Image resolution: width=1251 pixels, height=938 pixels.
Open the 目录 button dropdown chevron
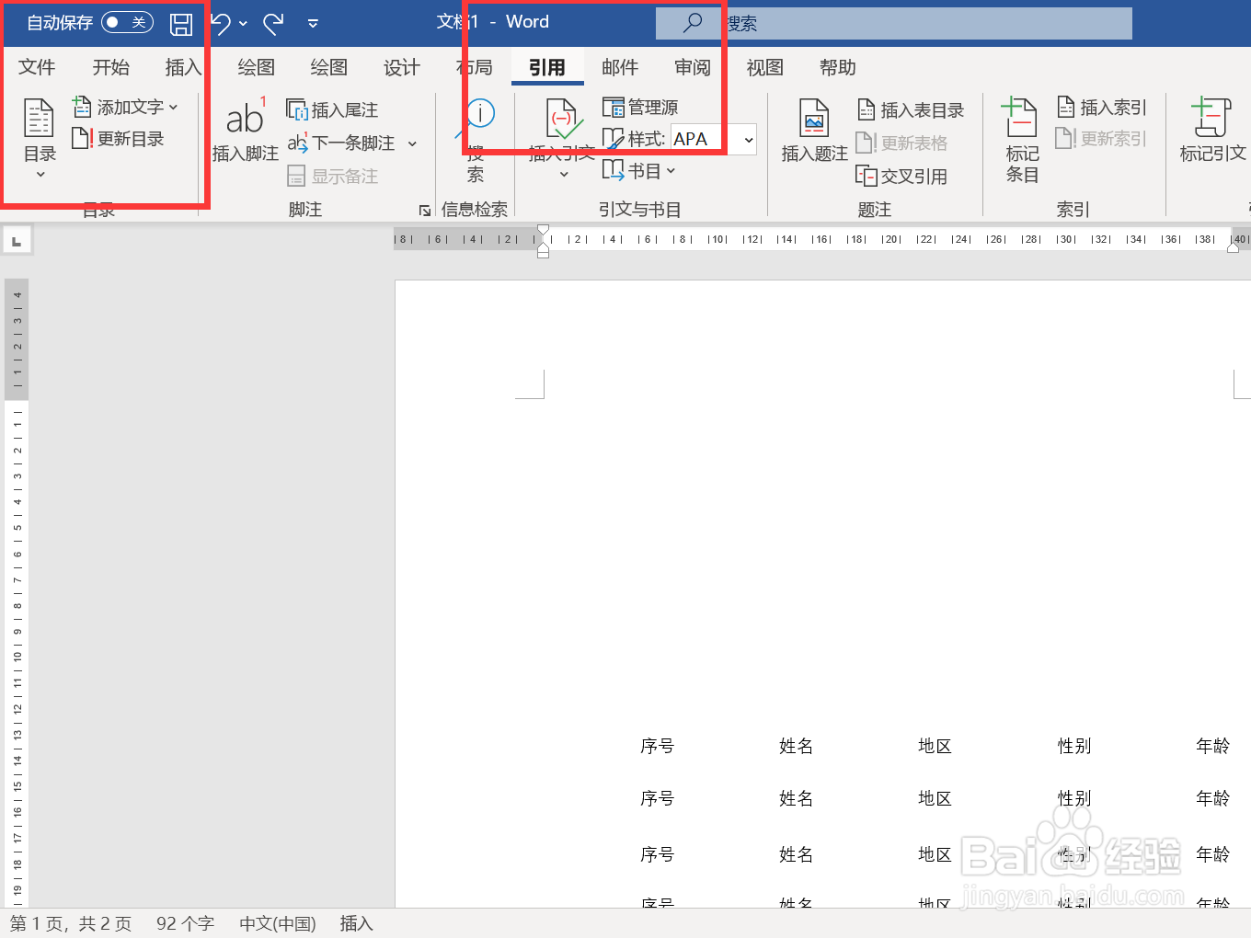point(40,175)
